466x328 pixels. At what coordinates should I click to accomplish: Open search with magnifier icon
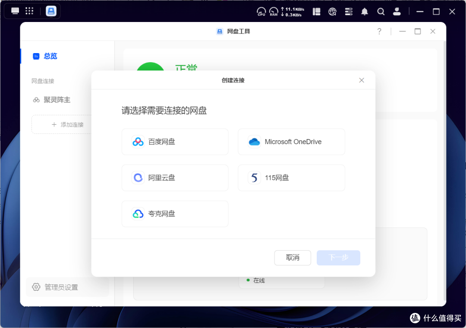(381, 12)
